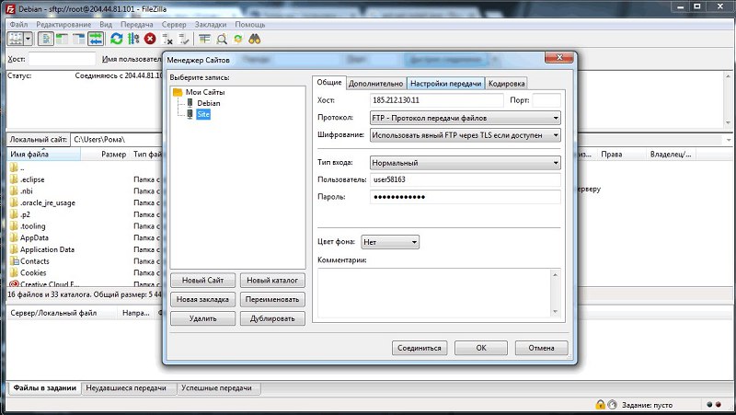Select the Contacts folder
The height and width of the screenshot is (415, 736).
coord(34,261)
